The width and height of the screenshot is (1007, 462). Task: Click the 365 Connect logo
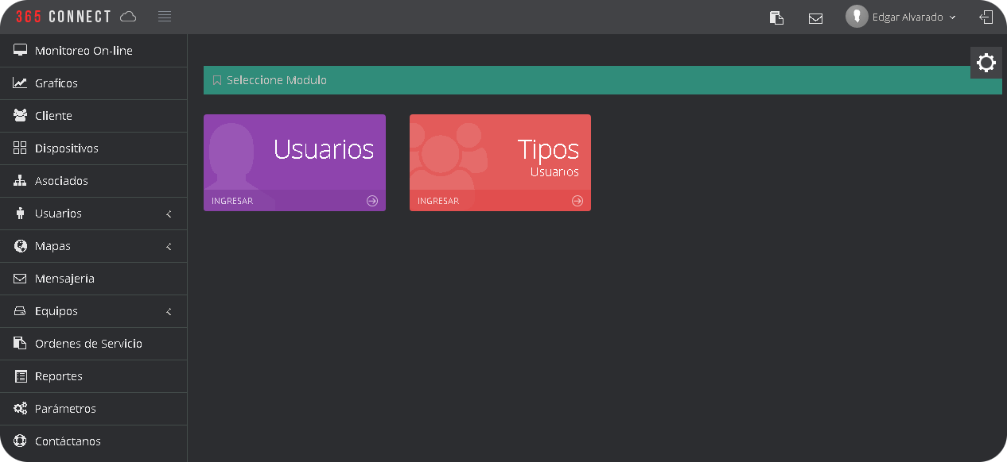[64, 17]
